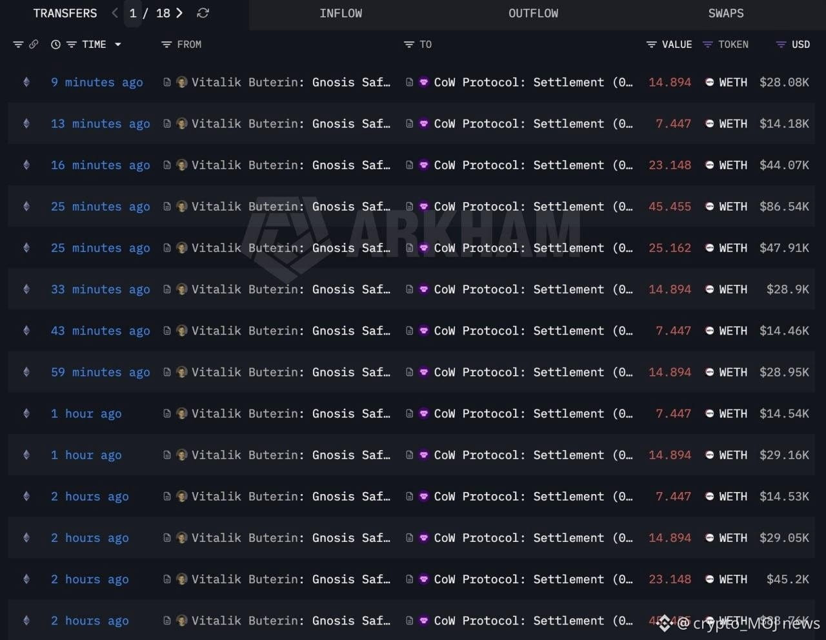Switch to the INFLOW tab

(x=341, y=13)
